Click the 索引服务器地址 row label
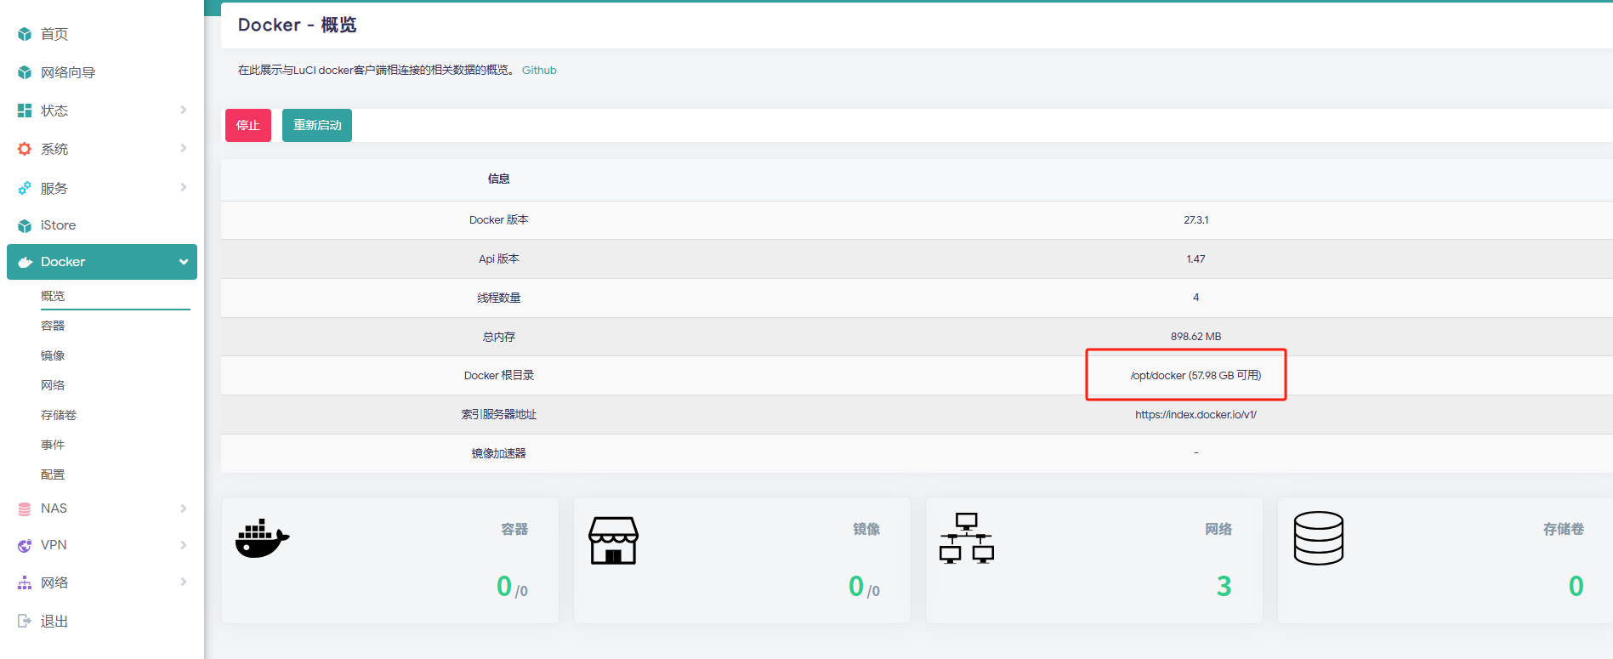 499,414
